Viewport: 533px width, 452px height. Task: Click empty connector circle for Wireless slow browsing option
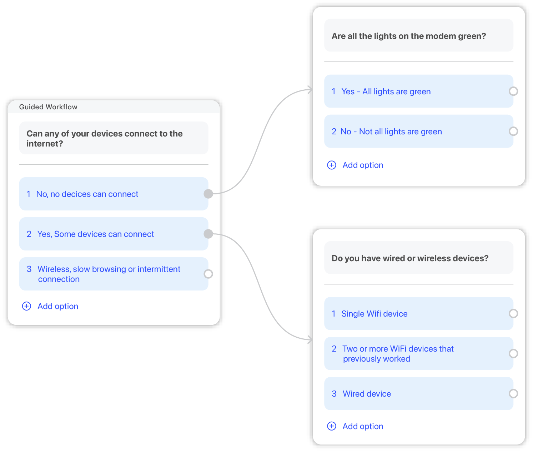pos(208,274)
